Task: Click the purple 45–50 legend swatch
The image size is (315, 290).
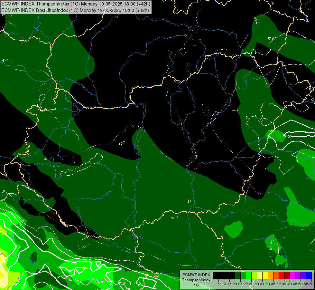Action: pyautogui.click(x=298, y=275)
